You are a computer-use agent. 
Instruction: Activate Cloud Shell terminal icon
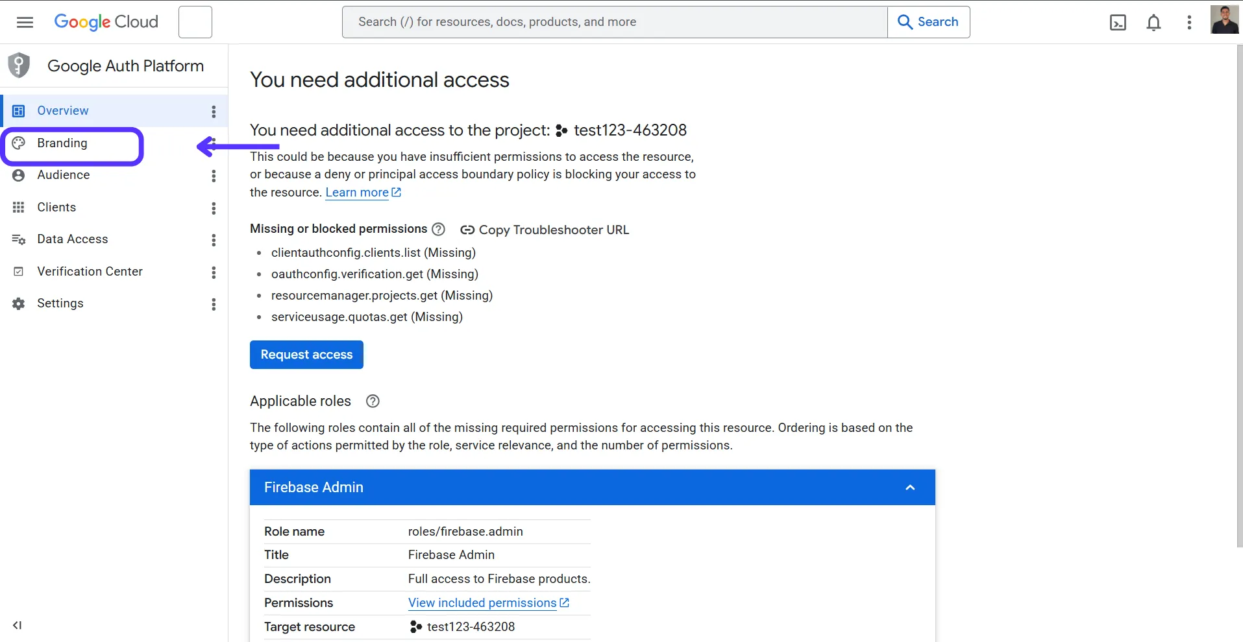[x=1118, y=23]
